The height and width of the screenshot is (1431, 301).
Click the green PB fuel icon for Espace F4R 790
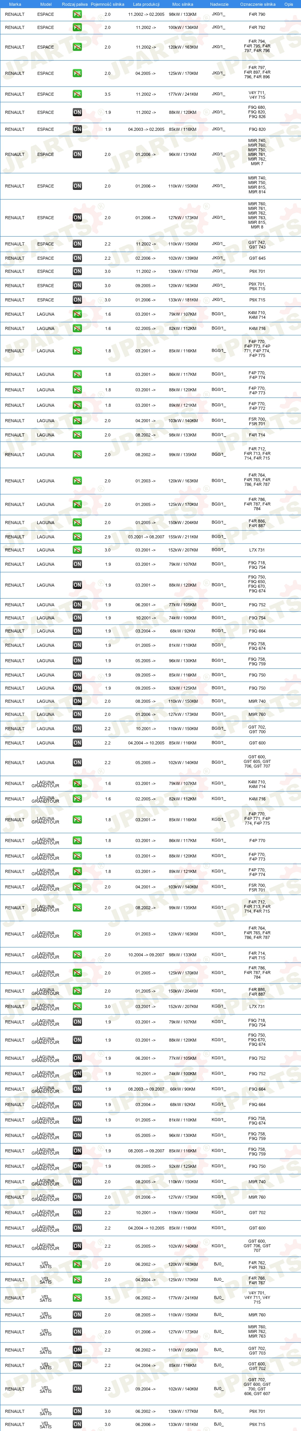(x=77, y=14)
